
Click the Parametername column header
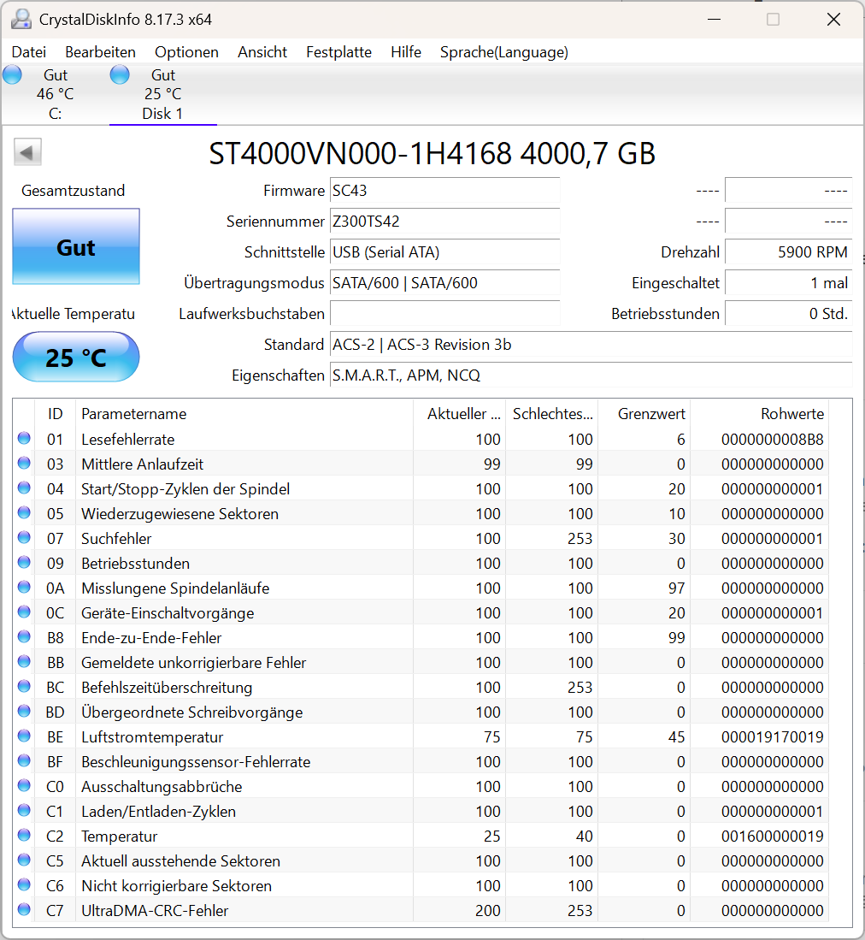pos(244,414)
